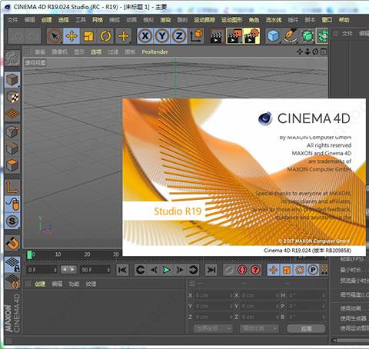Image resolution: width=369 pixels, height=349 pixels.
Task: Open the ProRender viewport menu
Action: coord(155,52)
